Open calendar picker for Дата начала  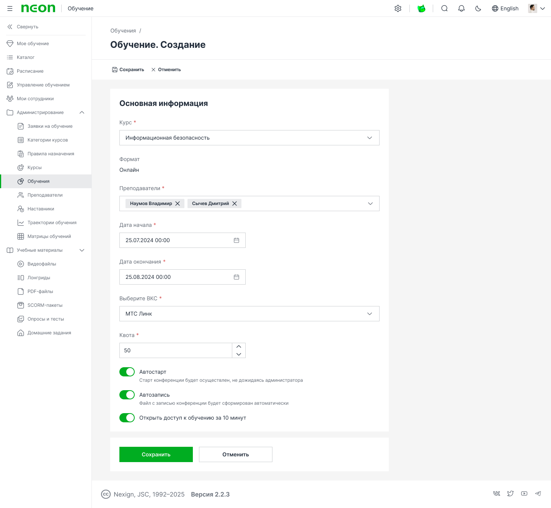tap(236, 240)
